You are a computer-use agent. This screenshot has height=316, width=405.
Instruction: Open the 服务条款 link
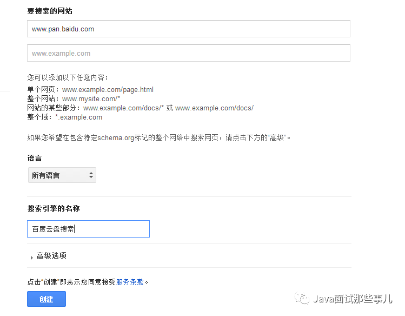pyautogui.click(x=130, y=282)
